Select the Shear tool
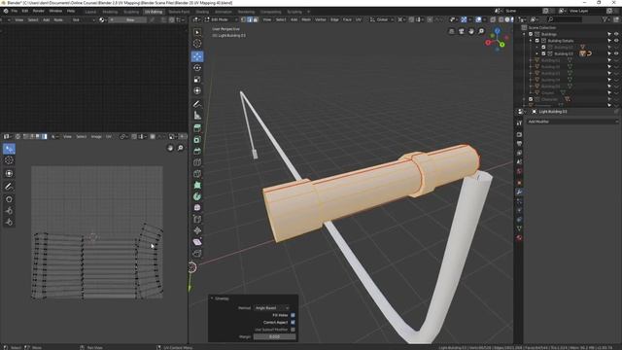 point(197,242)
